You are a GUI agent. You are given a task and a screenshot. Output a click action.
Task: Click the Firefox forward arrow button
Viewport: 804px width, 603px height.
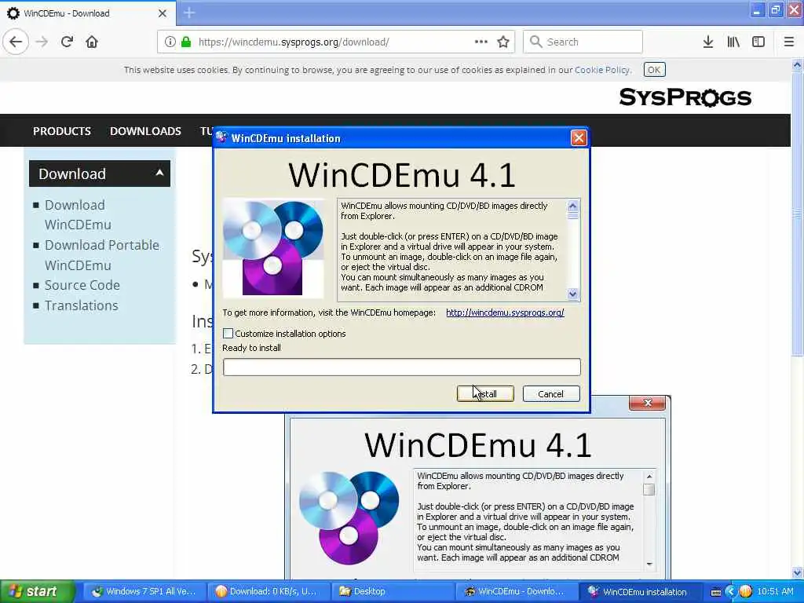click(42, 42)
